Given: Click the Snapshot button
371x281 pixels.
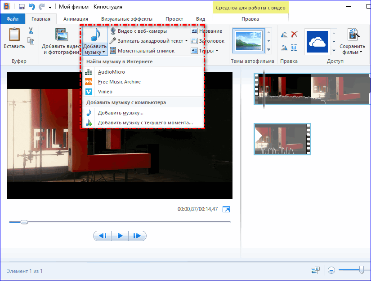Looking at the screenshot, I should 142,51.
